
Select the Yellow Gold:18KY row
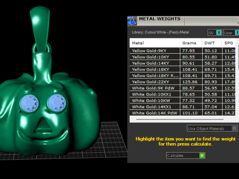coord(183,70)
